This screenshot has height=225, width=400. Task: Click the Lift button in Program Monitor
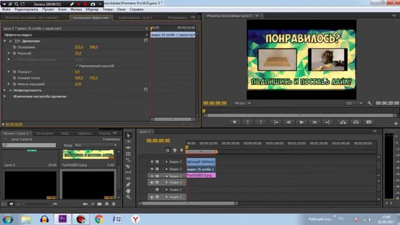click(343, 122)
